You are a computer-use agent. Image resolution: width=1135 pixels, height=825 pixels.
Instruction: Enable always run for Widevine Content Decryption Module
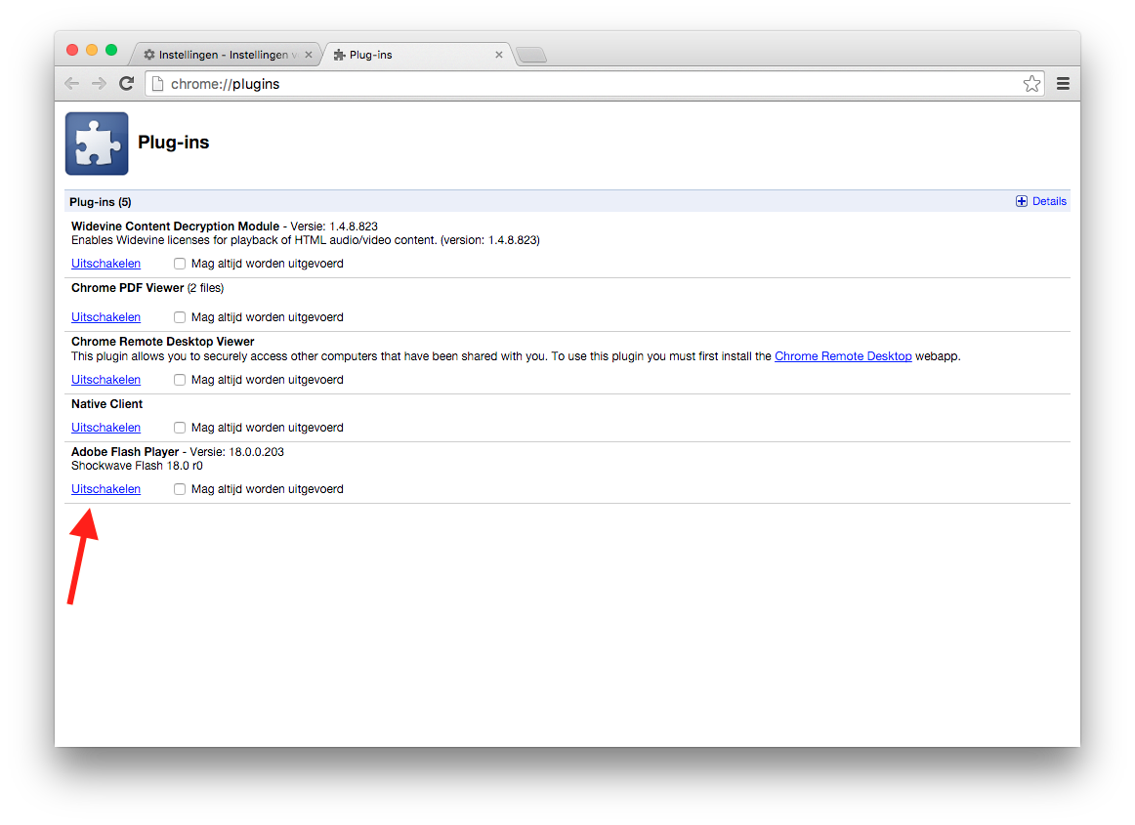pyautogui.click(x=180, y=264)
